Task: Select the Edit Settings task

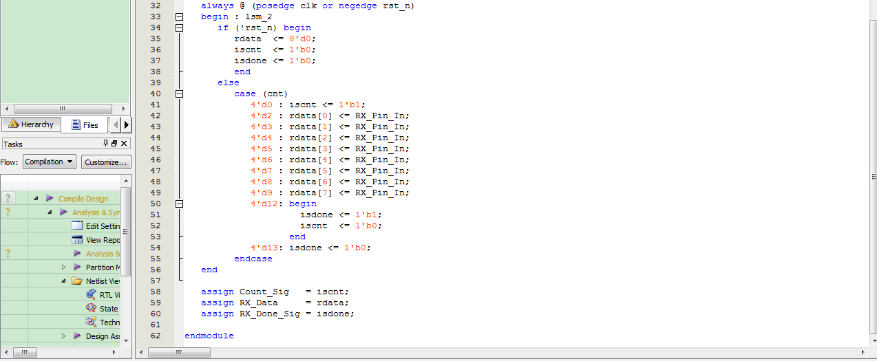Action: tap(103, 226)
